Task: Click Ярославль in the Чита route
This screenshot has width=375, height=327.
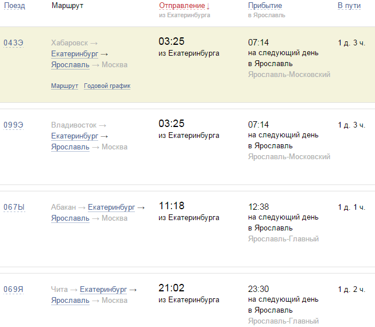Action: (70, 301)
